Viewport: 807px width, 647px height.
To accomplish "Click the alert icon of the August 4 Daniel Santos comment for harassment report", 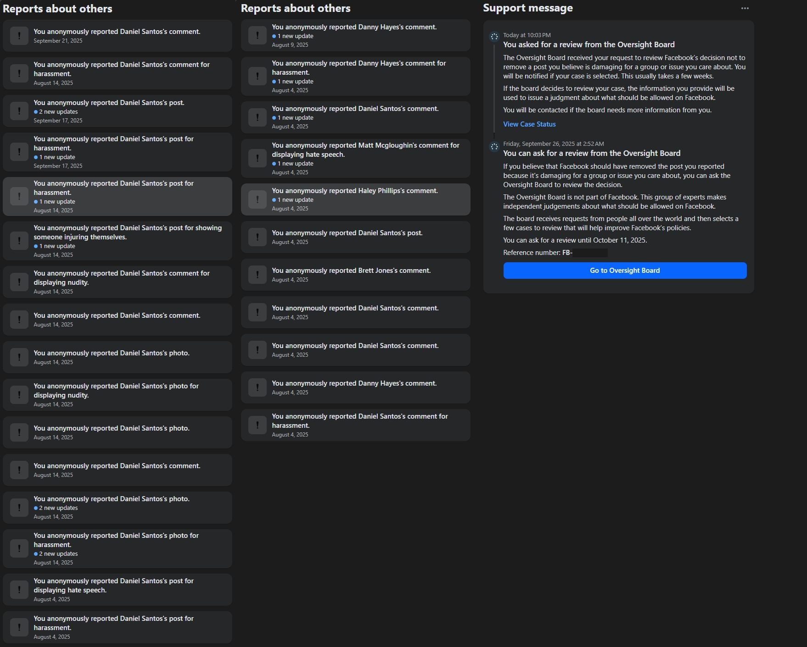I will pos(258,425).
